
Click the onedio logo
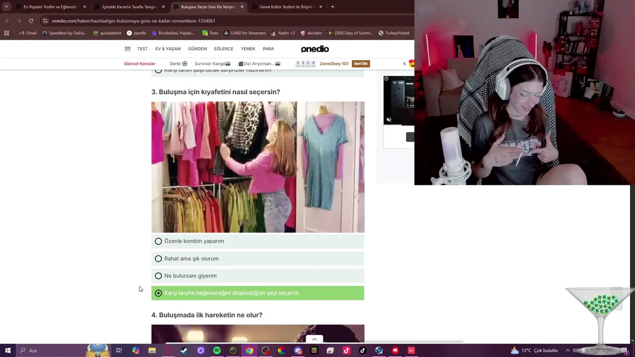(315, 49)
